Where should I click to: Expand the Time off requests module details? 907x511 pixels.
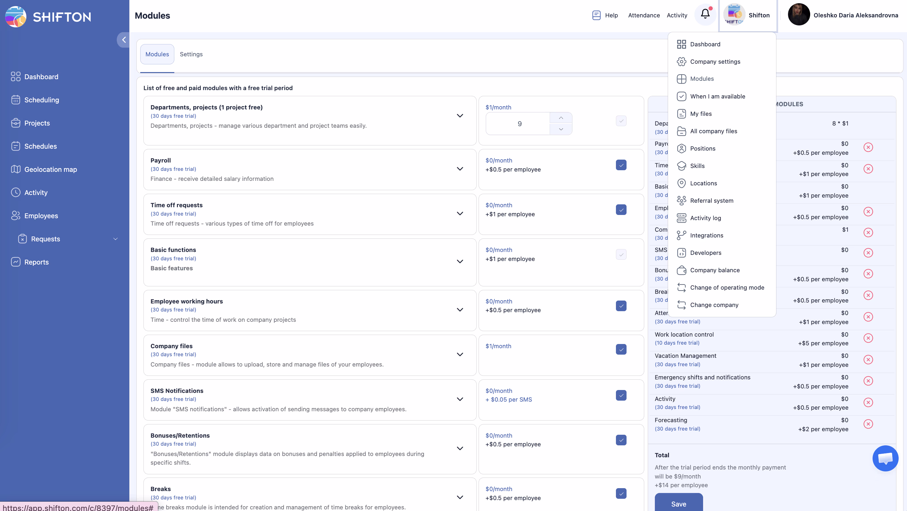point(460,213)
